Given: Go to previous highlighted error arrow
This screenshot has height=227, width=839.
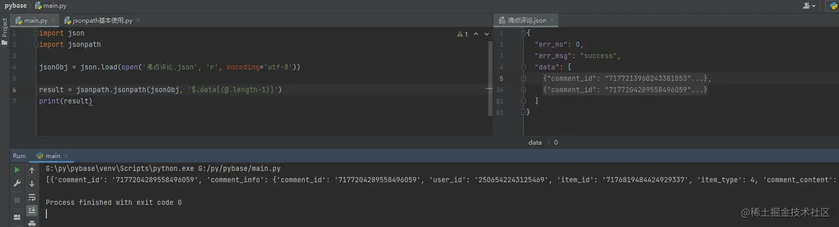Looking at the screenshot, I should coord(476,34).
